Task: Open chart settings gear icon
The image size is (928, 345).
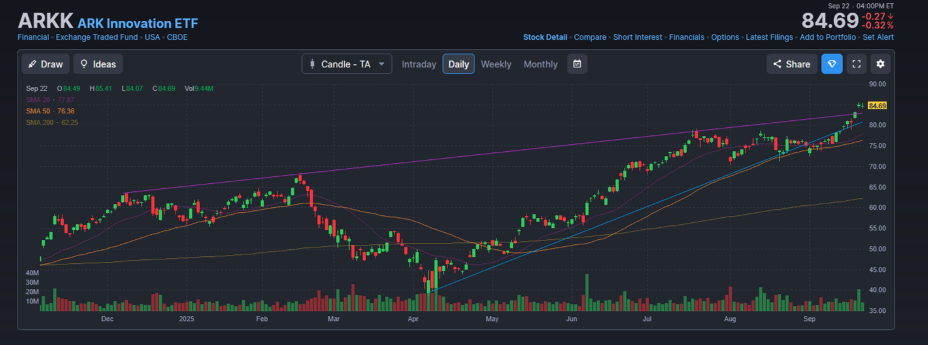Action: click(x=880, y=64)
